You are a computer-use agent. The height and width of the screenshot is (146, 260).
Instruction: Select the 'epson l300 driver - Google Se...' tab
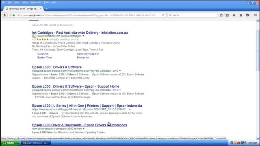click(23, 9)
